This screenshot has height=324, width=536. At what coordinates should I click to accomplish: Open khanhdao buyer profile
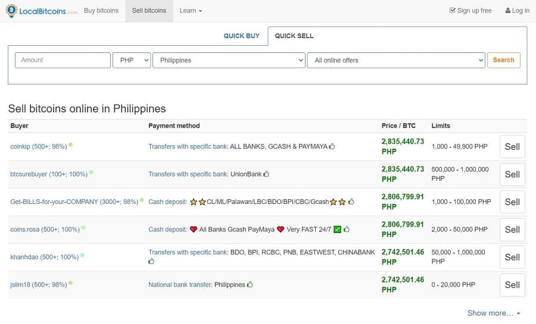point(45,257)
